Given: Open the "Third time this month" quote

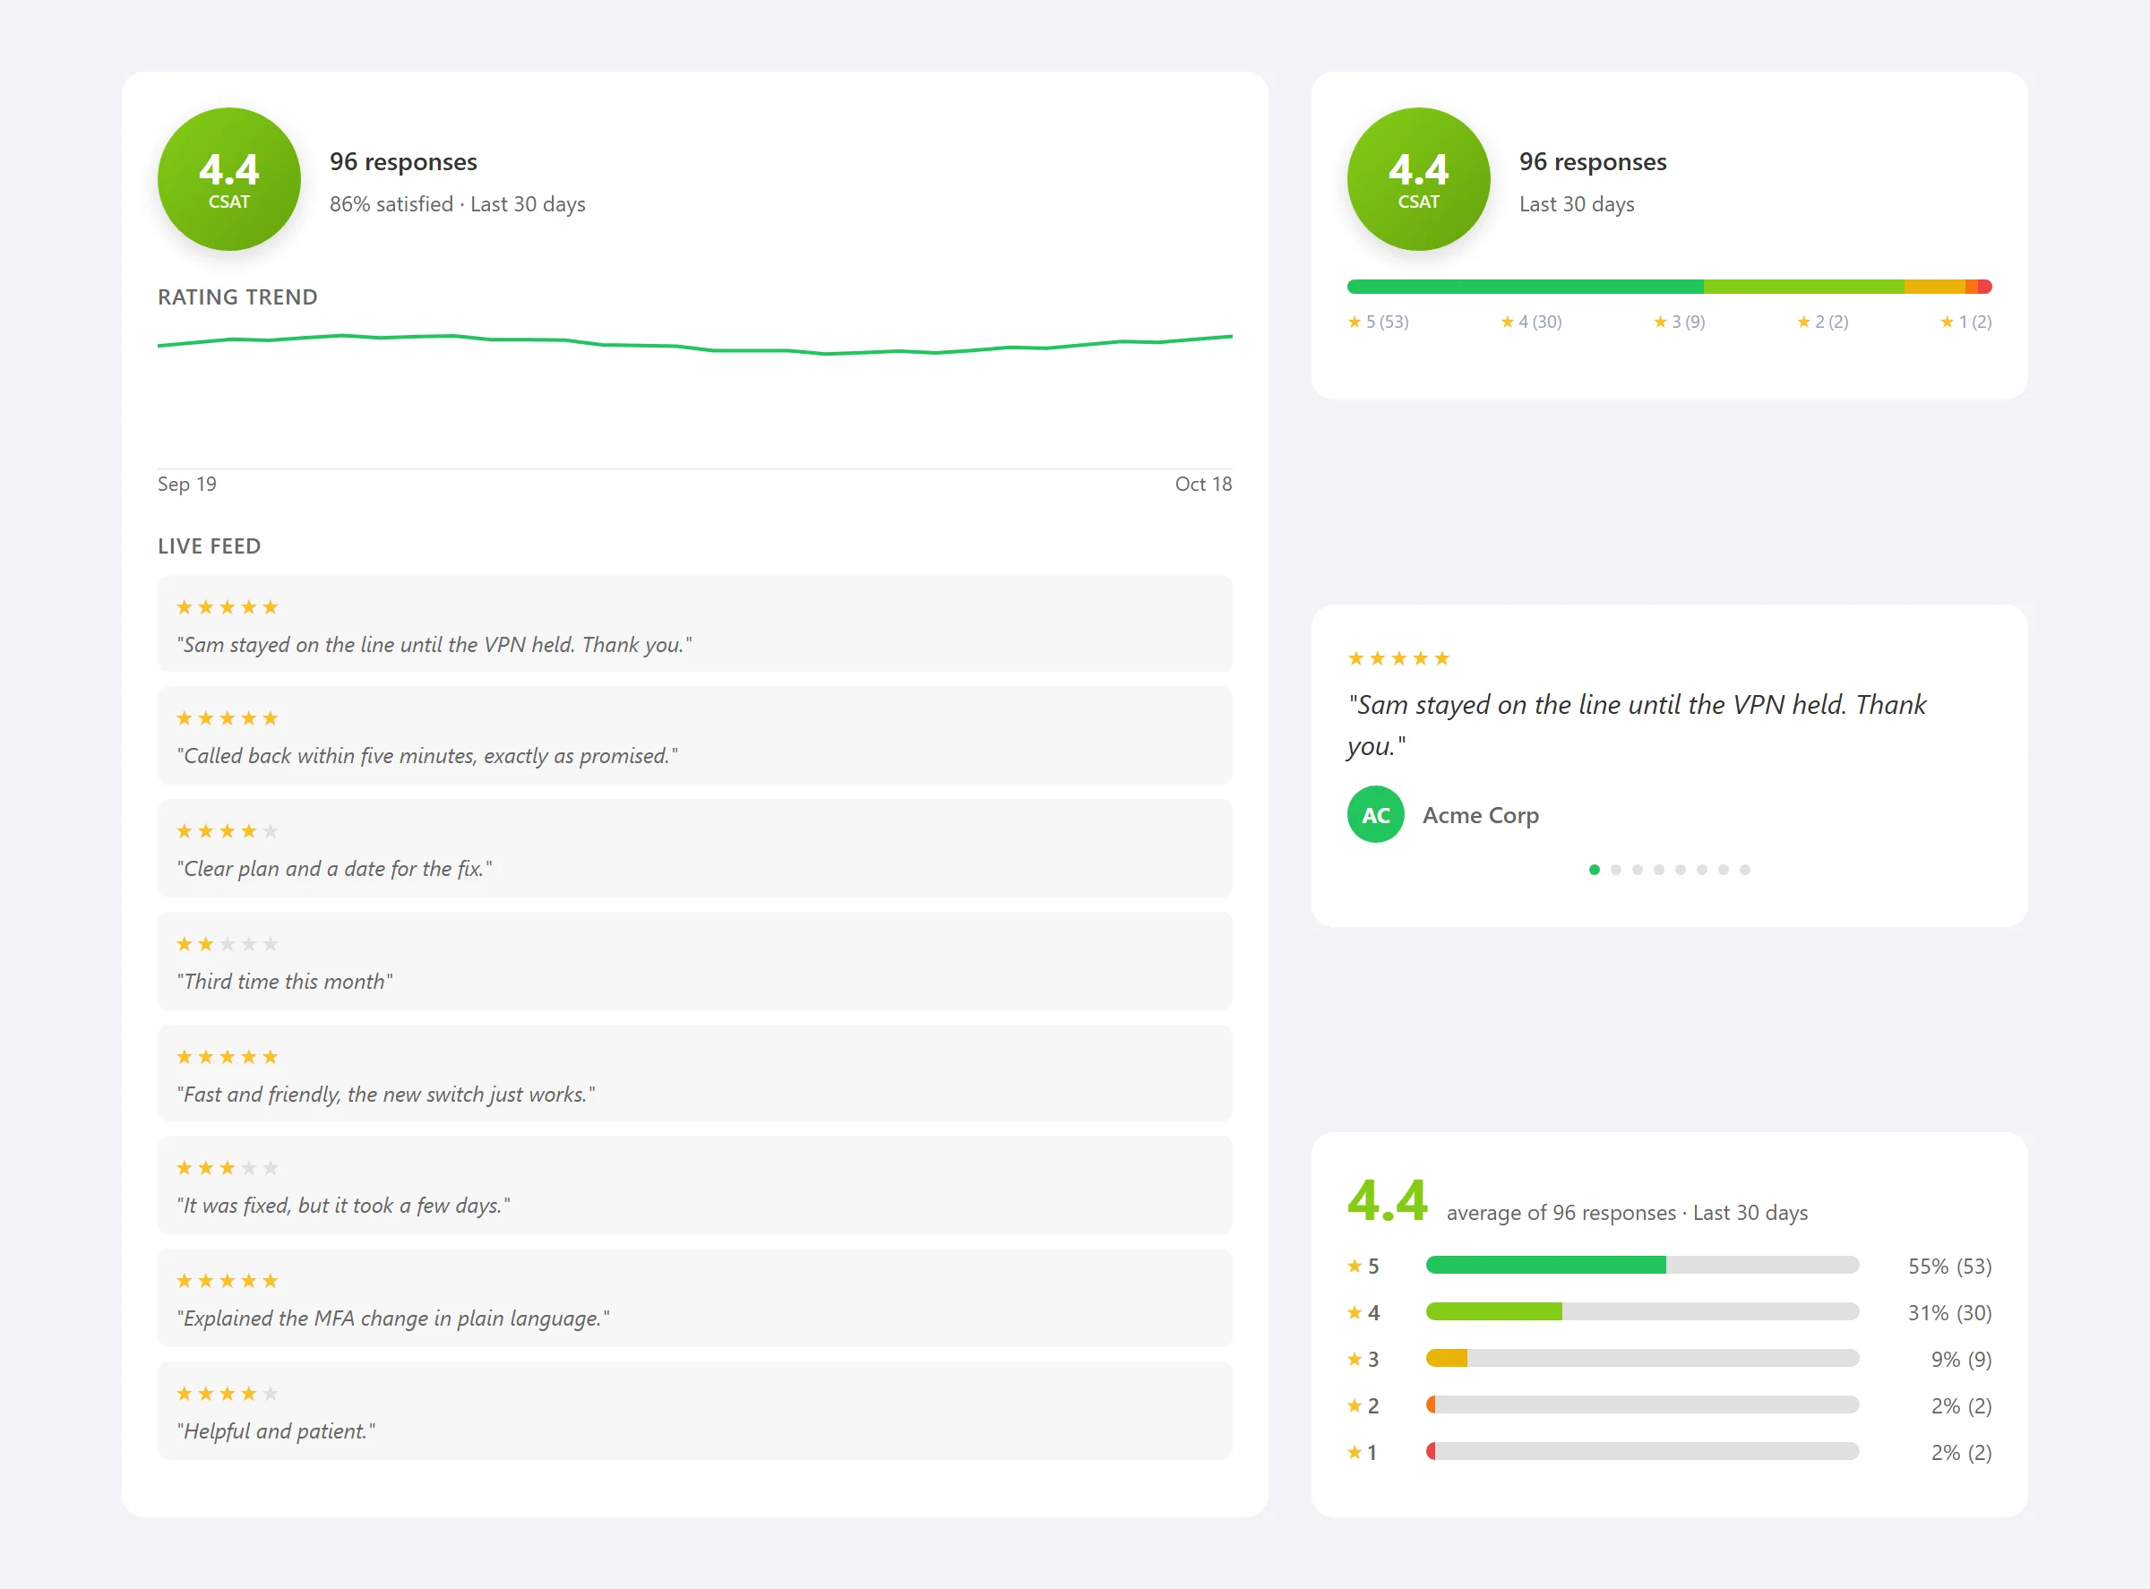Looking at the screenshot, I should click(x=285, y=981).
